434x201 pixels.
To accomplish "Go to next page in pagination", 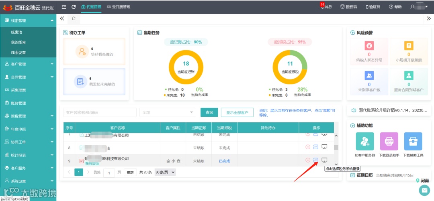I will pos(88,172).
